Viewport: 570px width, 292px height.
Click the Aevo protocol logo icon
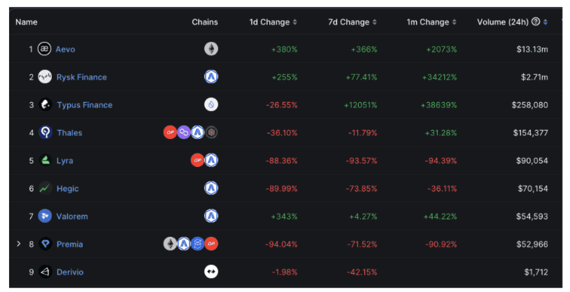pyautogui.click(x=44, y=49)
